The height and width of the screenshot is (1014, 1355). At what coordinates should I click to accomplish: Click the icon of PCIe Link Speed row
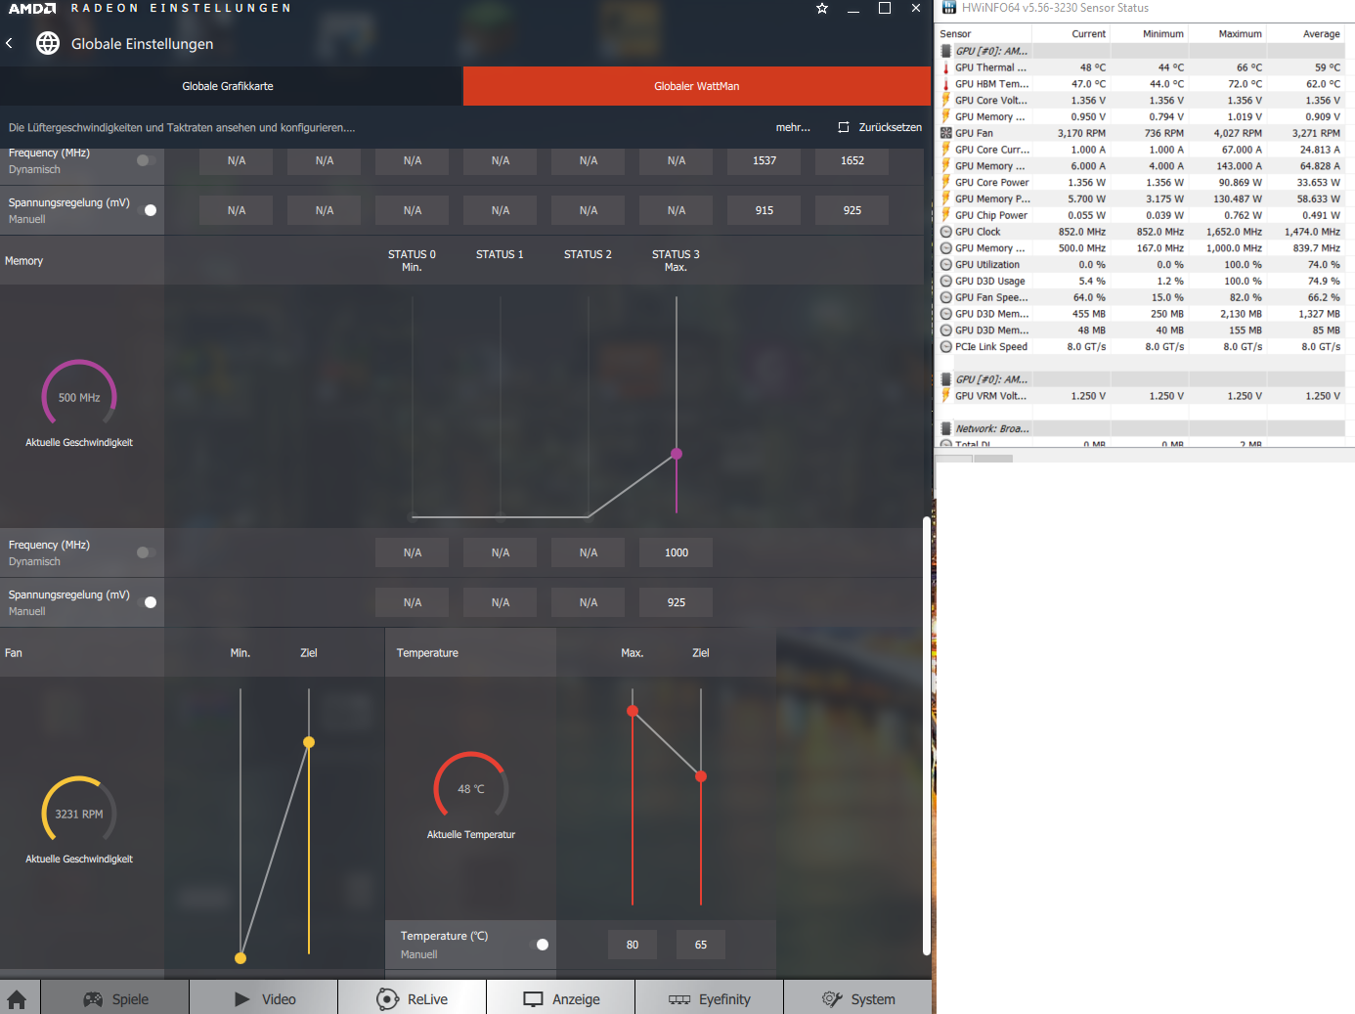(x=945, y=346)
